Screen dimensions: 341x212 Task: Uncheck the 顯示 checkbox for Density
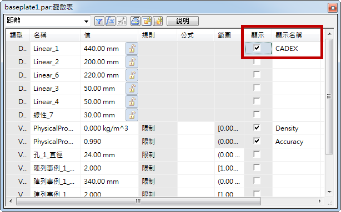pyautogui.click(x=257, y=127)
